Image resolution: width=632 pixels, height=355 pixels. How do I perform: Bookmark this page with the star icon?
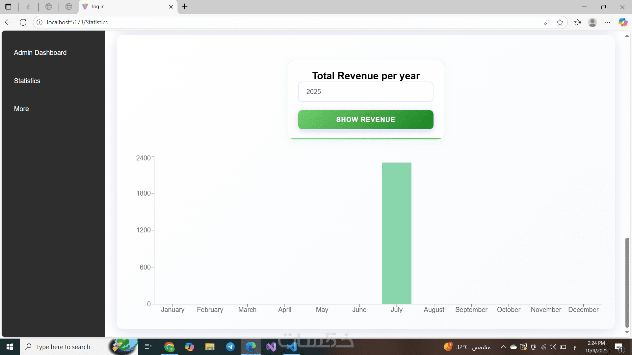[x=560, y=22]
